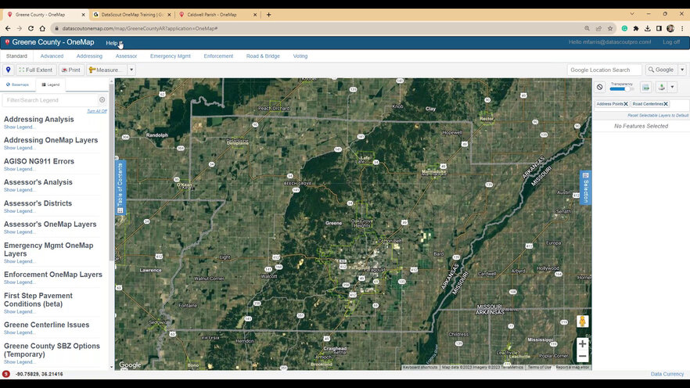Open the Data Currency link
Screen dimensions: 690x388
pos(667,374)
